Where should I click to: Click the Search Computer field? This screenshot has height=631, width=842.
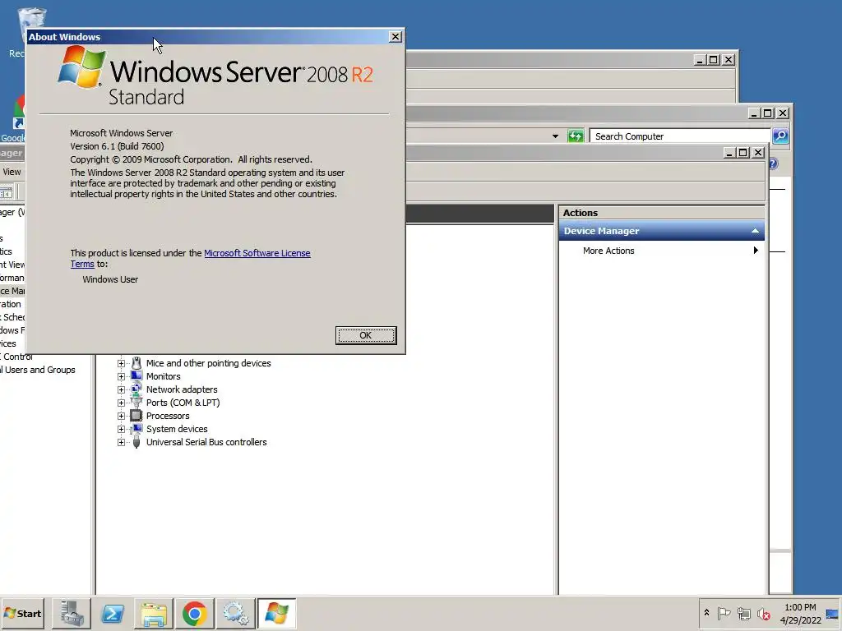680,136
